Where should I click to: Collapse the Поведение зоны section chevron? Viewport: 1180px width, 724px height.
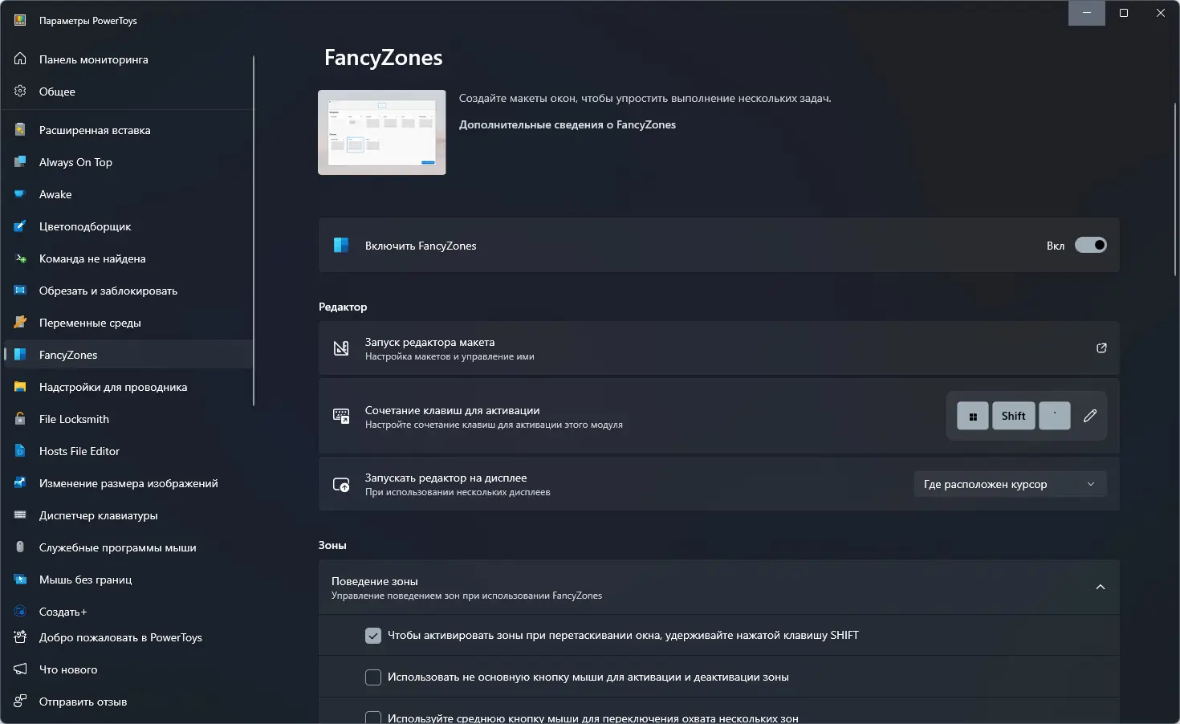click(x=1101, y=587)
